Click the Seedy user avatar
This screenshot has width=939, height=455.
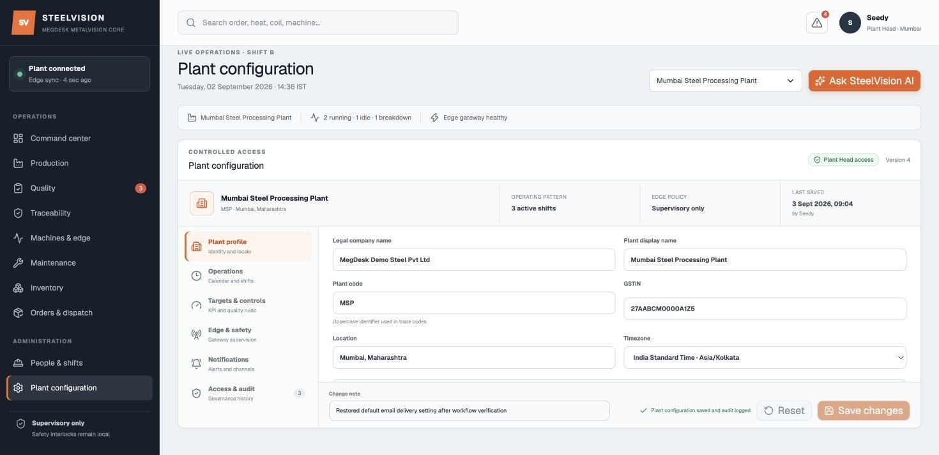pyautogui.click(x=850, y=22)
